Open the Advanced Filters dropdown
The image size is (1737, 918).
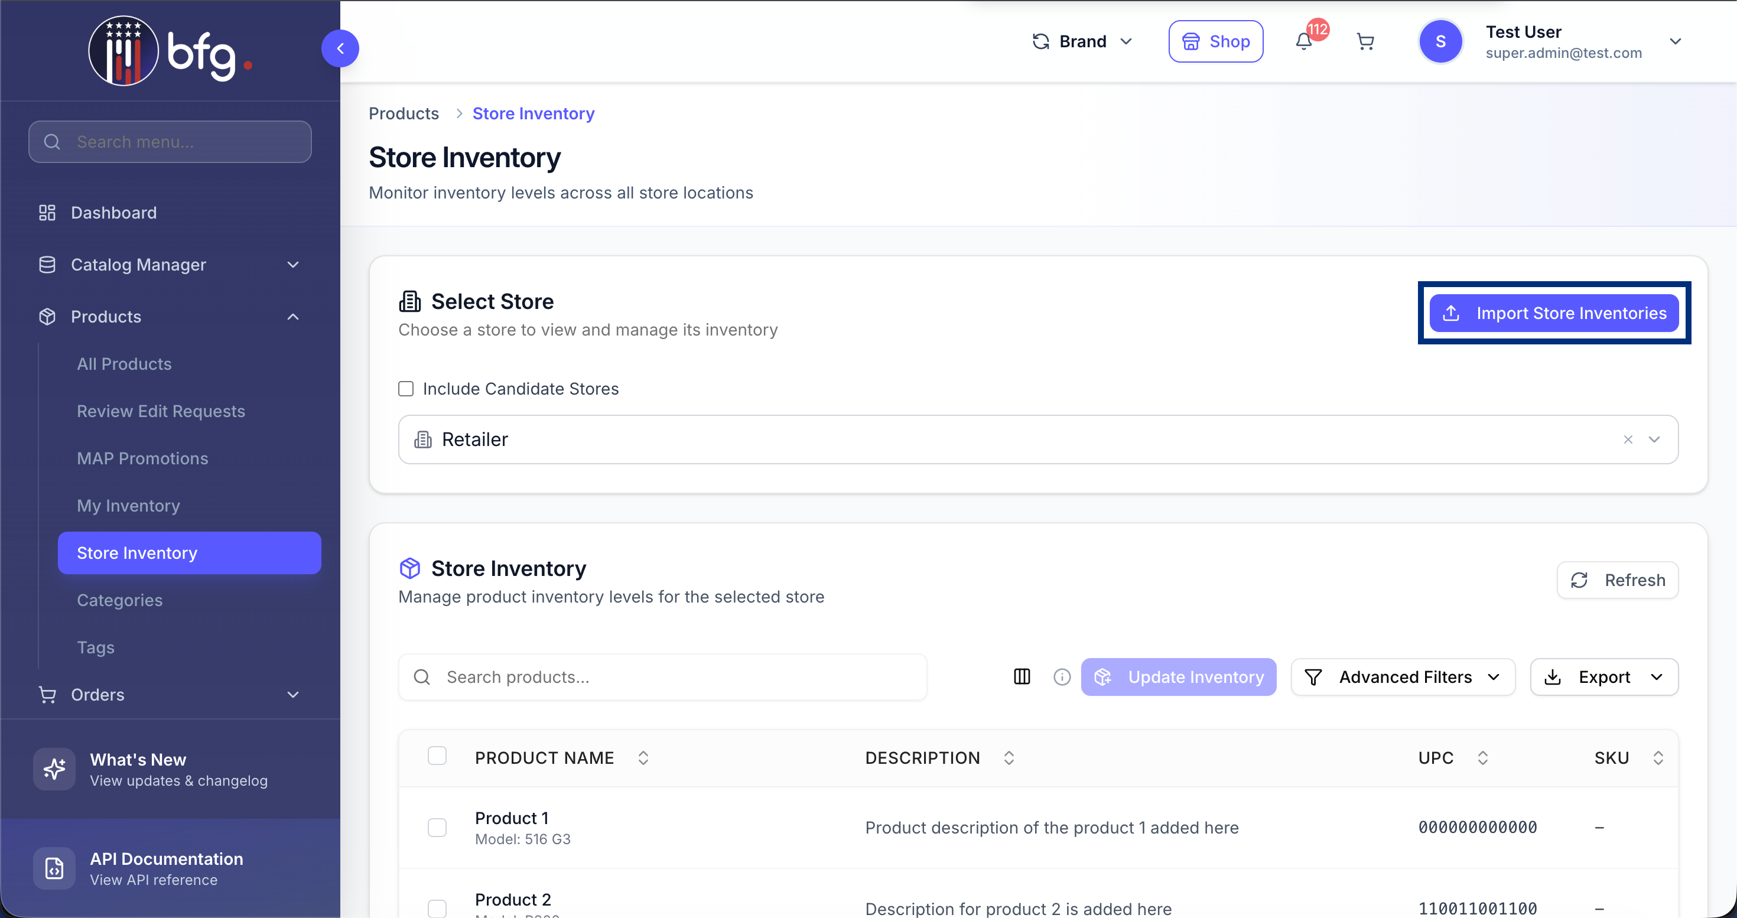click(1403, 677)
